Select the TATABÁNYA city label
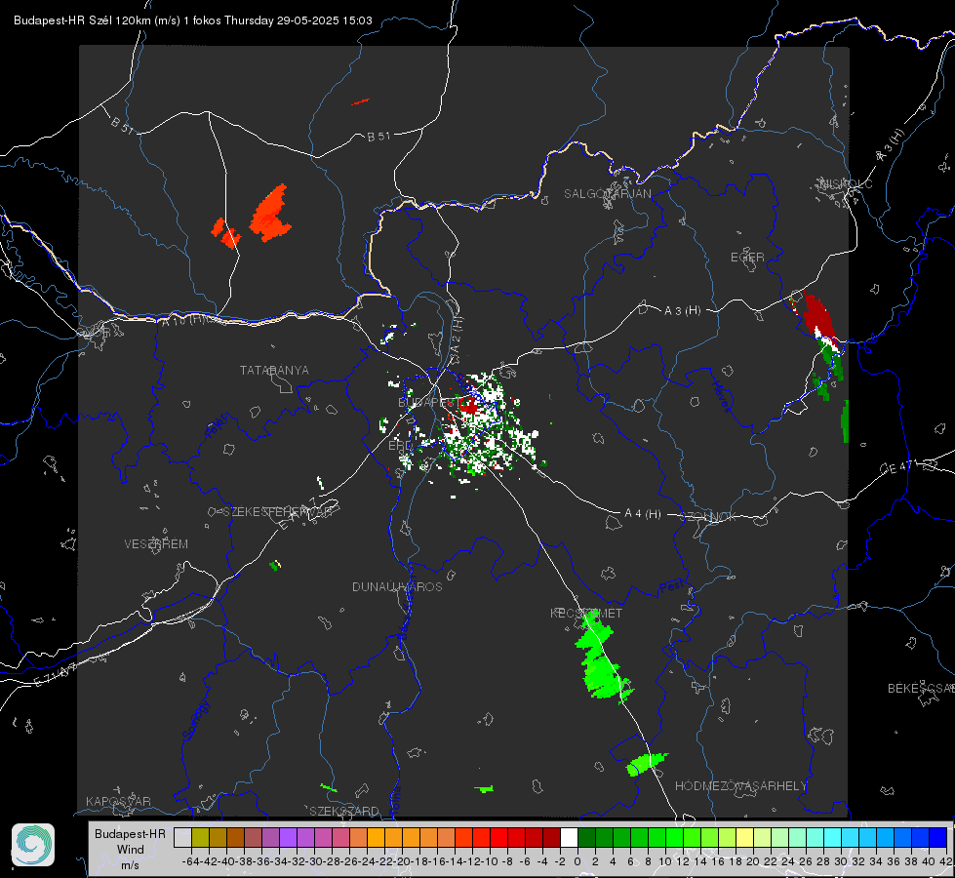This screenshot has width=955, height=878. [274, 370]
